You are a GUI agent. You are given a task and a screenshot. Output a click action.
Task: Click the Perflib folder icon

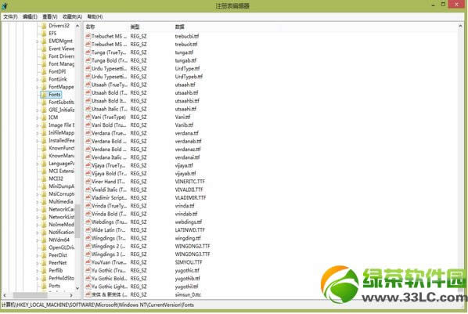(x=44, y=270)
